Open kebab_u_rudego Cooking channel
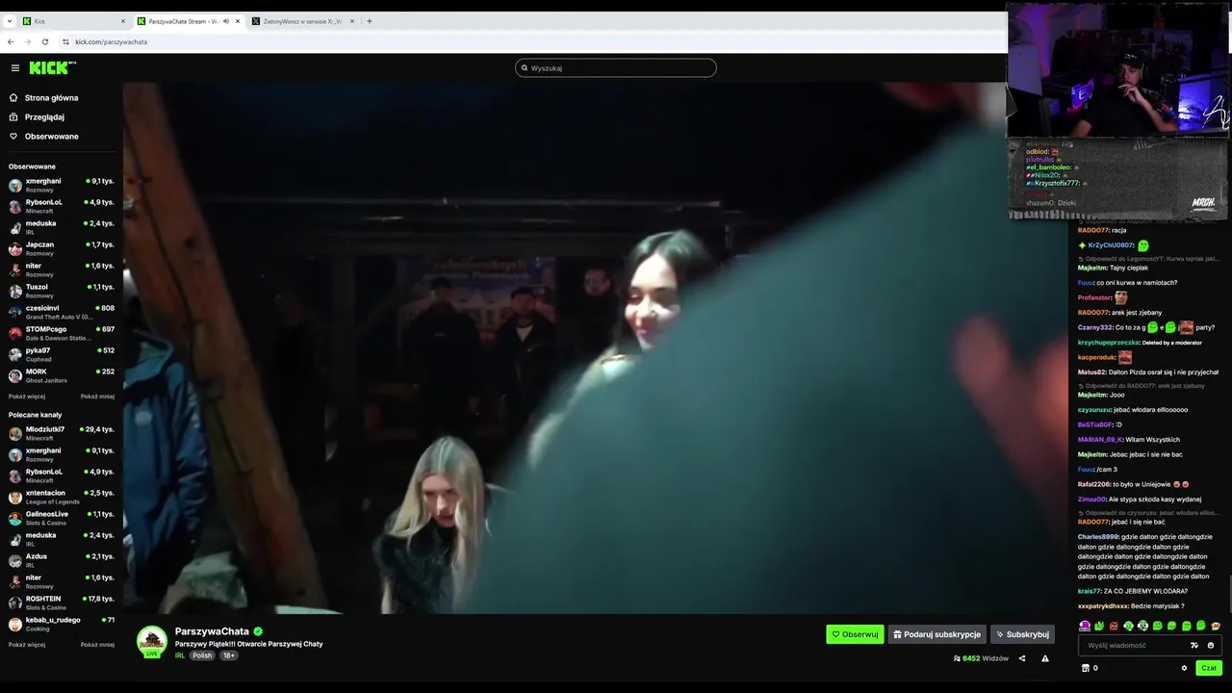The image size is (1232, 693). pyautogui.click(x=62, y=624)
